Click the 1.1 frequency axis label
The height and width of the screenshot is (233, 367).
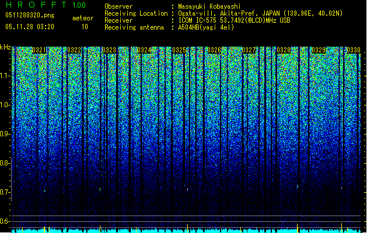click(x=5, y=76)
